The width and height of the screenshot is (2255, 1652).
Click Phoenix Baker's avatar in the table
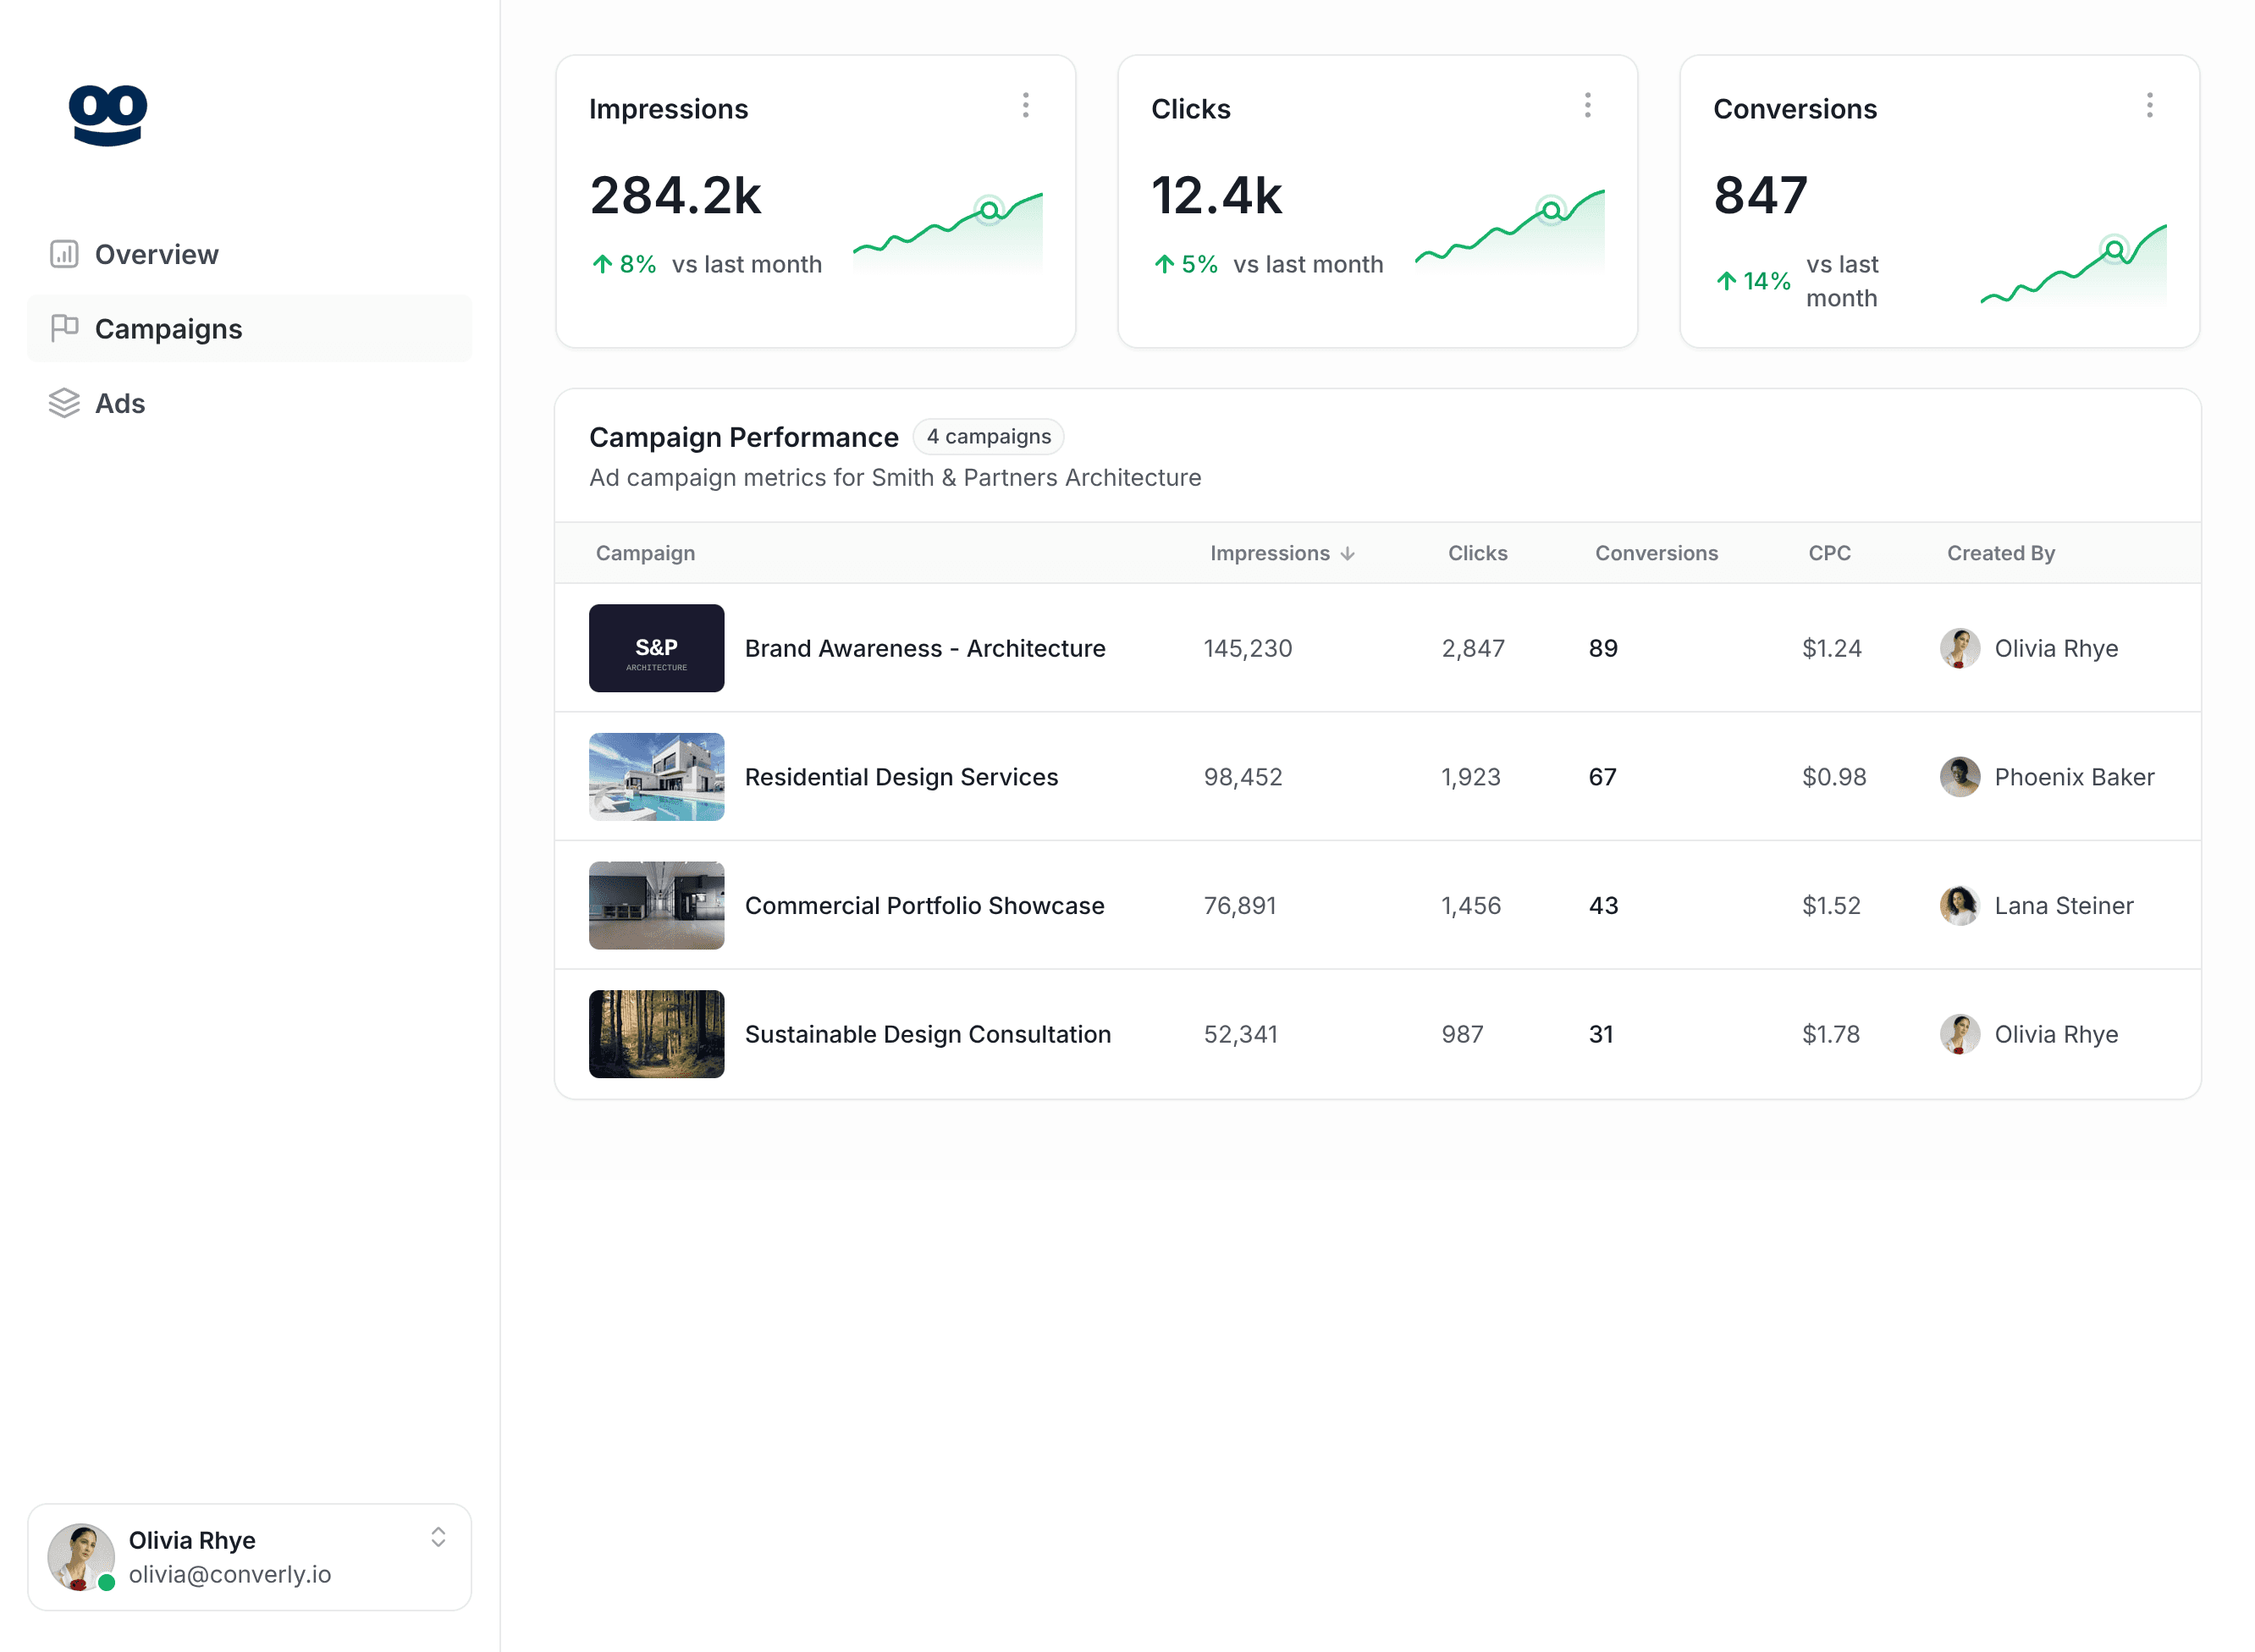(1959, 777)
